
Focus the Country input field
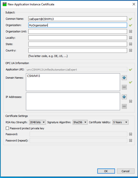point(78,51)
